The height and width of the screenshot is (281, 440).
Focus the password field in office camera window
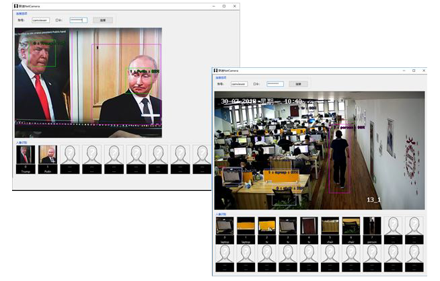click(275, 84)
